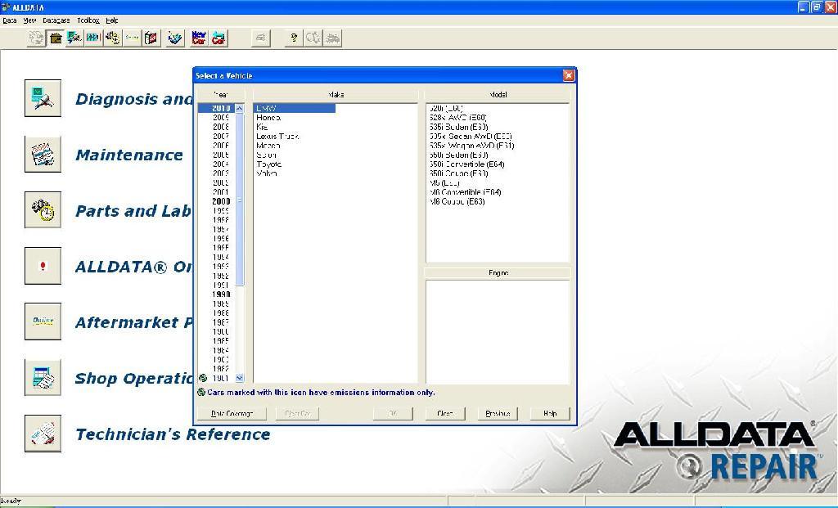Screen dimensions: 838x508
Task: Click the question mark toolbar icon
Action: pyautogui.click(x=294, y=38)
